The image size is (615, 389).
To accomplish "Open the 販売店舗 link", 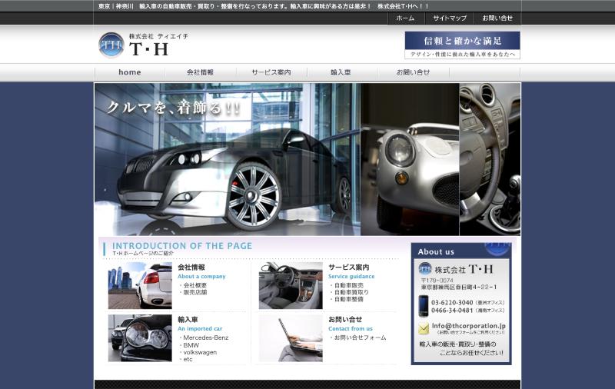I will coord(195,292).
